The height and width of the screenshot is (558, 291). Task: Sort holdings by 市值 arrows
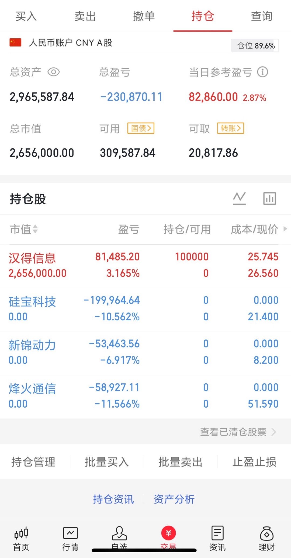(35, 229)
